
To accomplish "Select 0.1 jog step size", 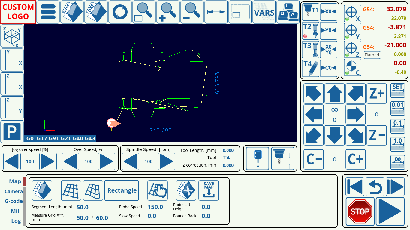I will tap(397, 126).
